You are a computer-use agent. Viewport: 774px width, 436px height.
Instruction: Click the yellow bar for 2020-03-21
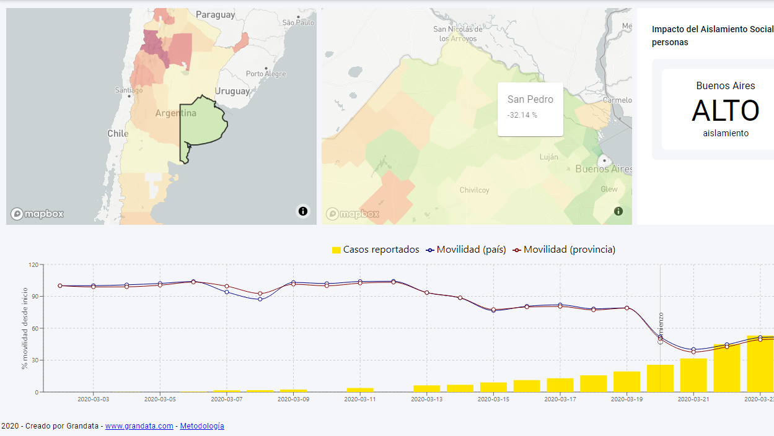[x=693, y=375]
